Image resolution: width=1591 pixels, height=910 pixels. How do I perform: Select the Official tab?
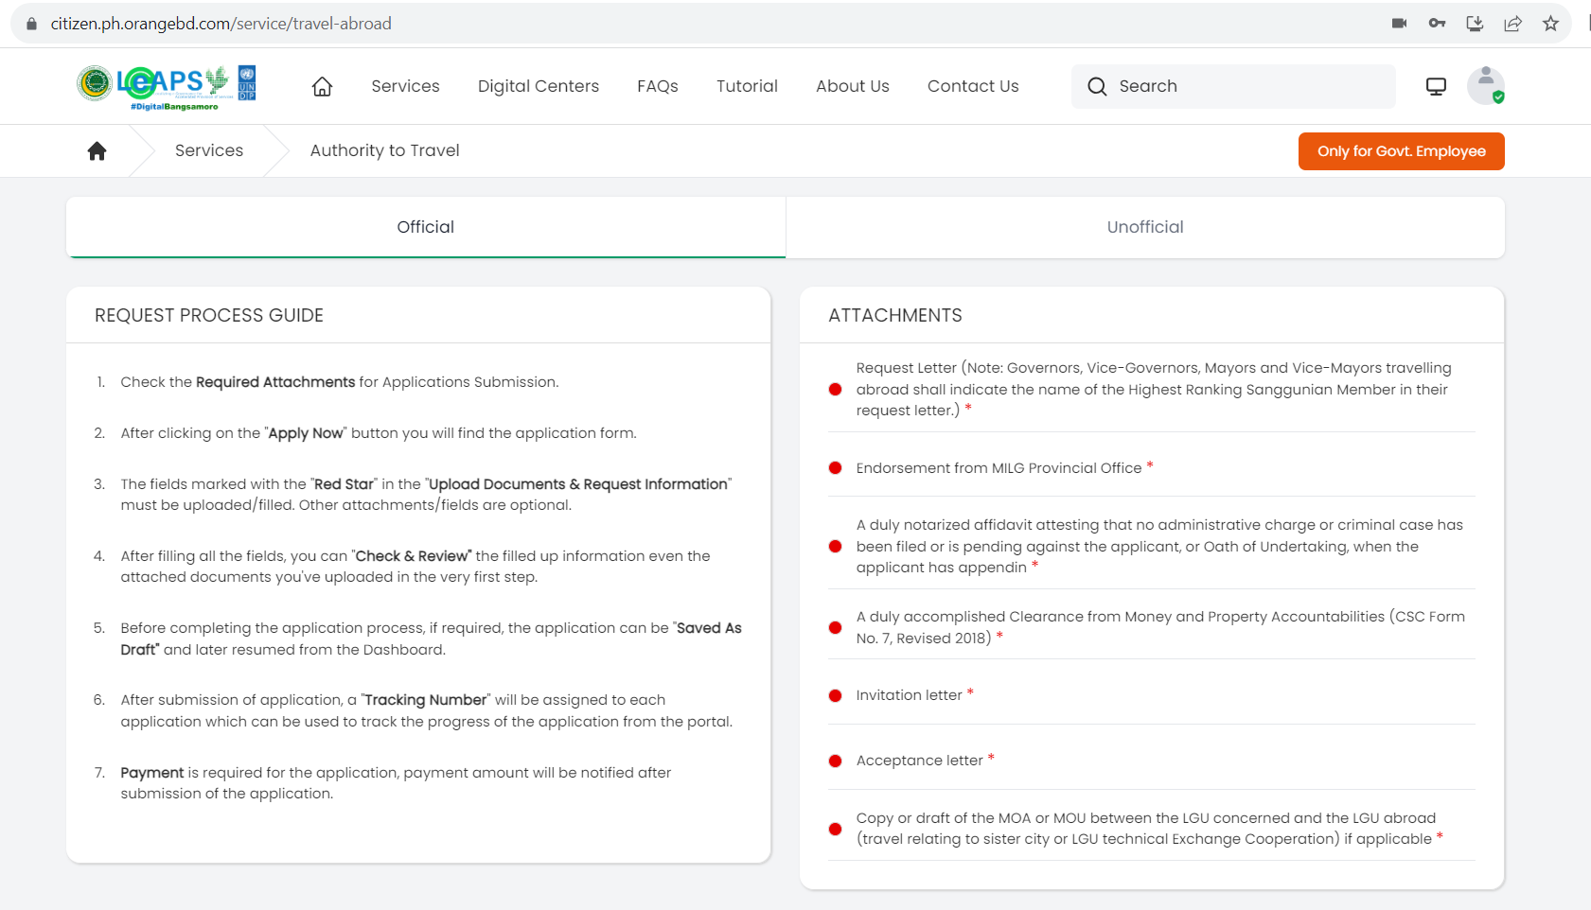(426, 227)
